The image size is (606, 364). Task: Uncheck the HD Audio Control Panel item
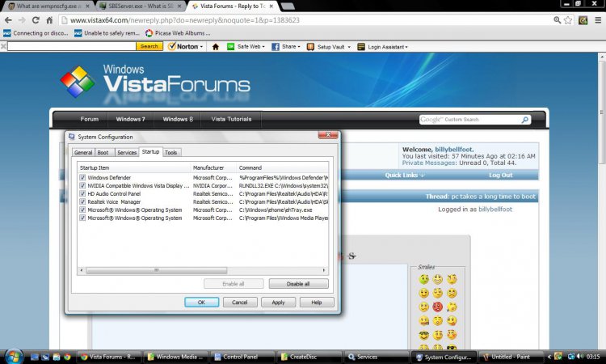(82, 194)
